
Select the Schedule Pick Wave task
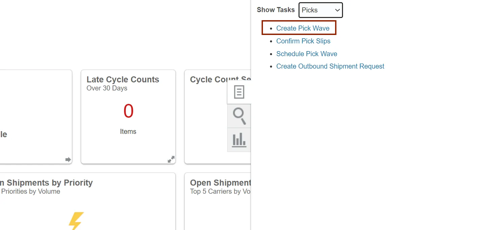[306, 54]
